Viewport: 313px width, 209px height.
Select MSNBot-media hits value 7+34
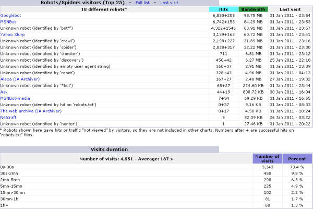[x=224, y=98]
